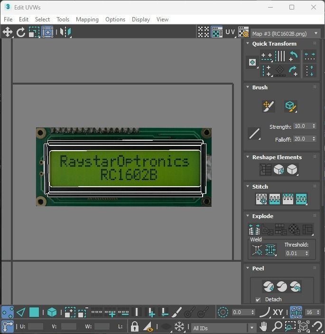Toggle Select By Element UV mode
325x334 pixels.
click(x=52, y=313)
